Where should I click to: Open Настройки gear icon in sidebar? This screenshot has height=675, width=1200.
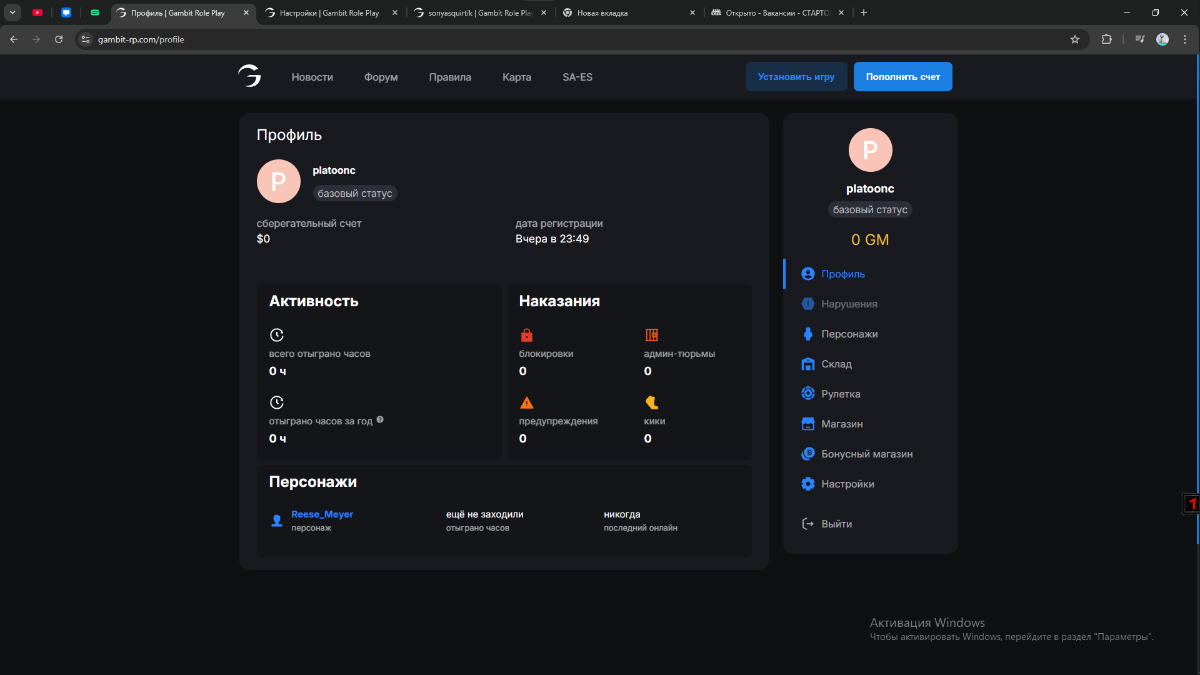pos(807,484)
